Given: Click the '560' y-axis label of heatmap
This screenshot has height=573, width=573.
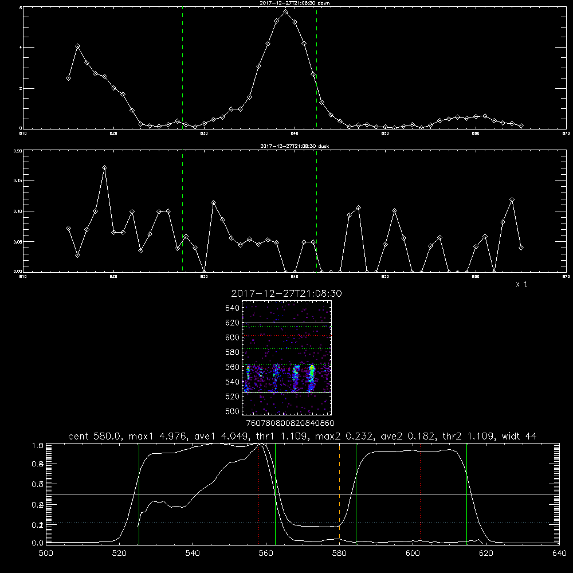Looking at the screenshot, I should tap(233, 367).
